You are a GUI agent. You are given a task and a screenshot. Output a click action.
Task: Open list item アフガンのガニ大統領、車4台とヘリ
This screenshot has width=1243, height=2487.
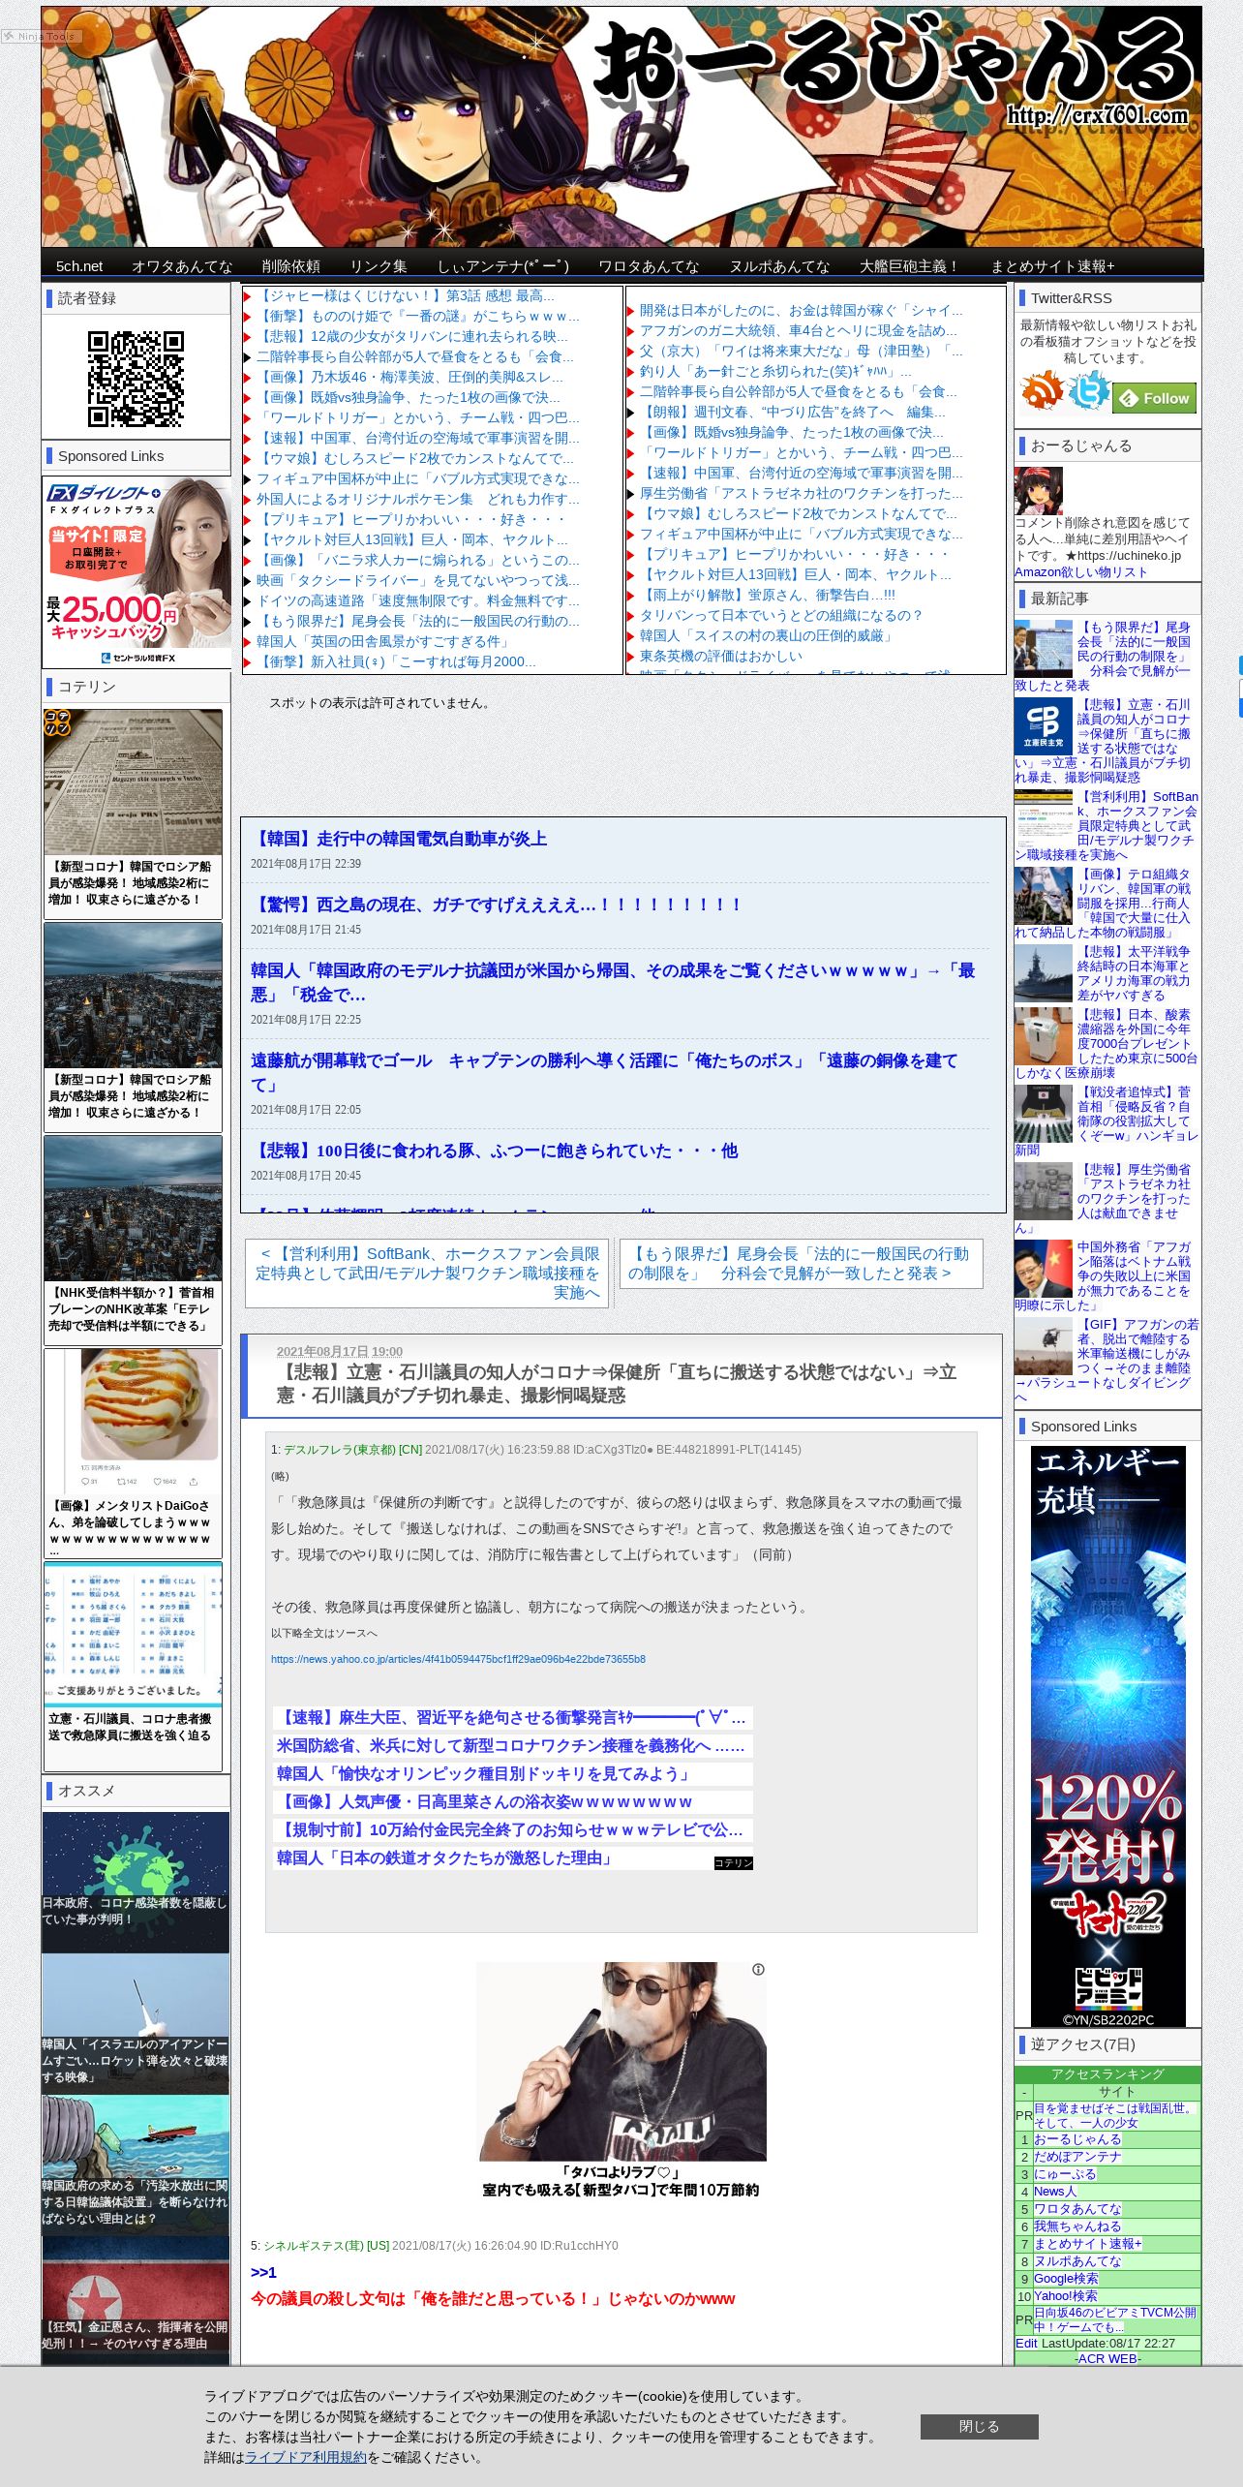[x=799, y=330]
